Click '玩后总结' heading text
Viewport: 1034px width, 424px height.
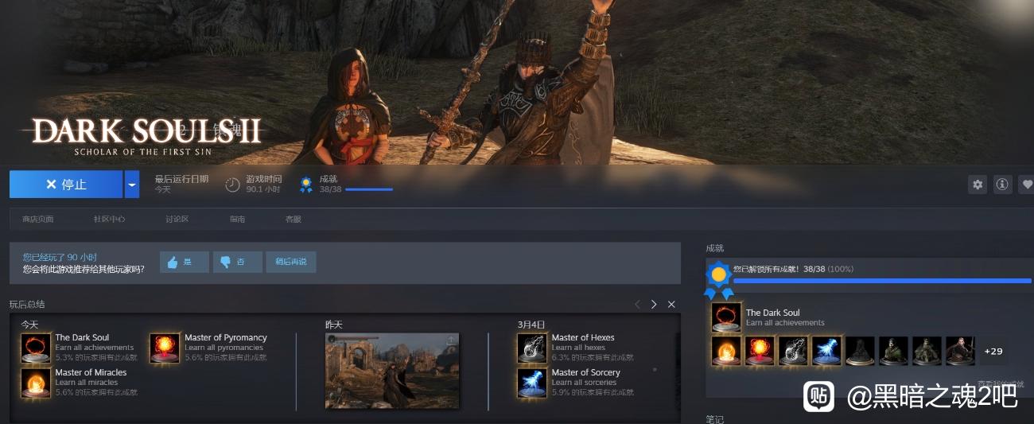(x=27, y=305)
